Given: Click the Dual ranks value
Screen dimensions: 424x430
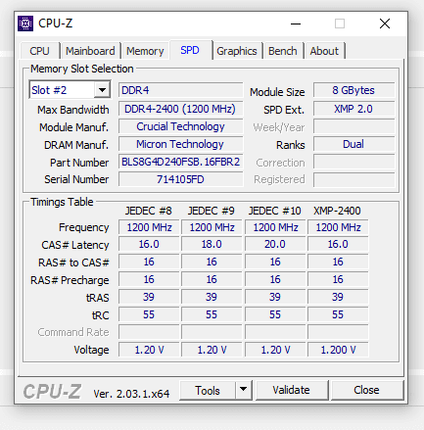Looking at the screenshot, I should point(353,144).
